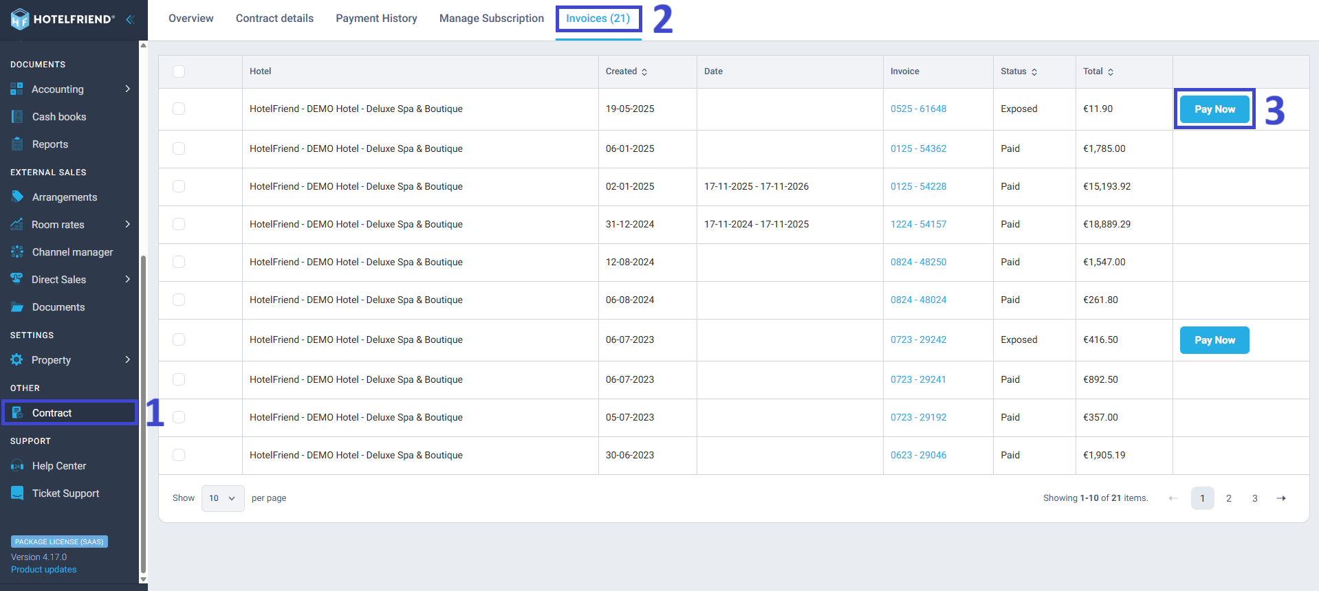1319x591 pixels.
Task: Click the Room rates chart icon
Action: [x=17, y=224]
